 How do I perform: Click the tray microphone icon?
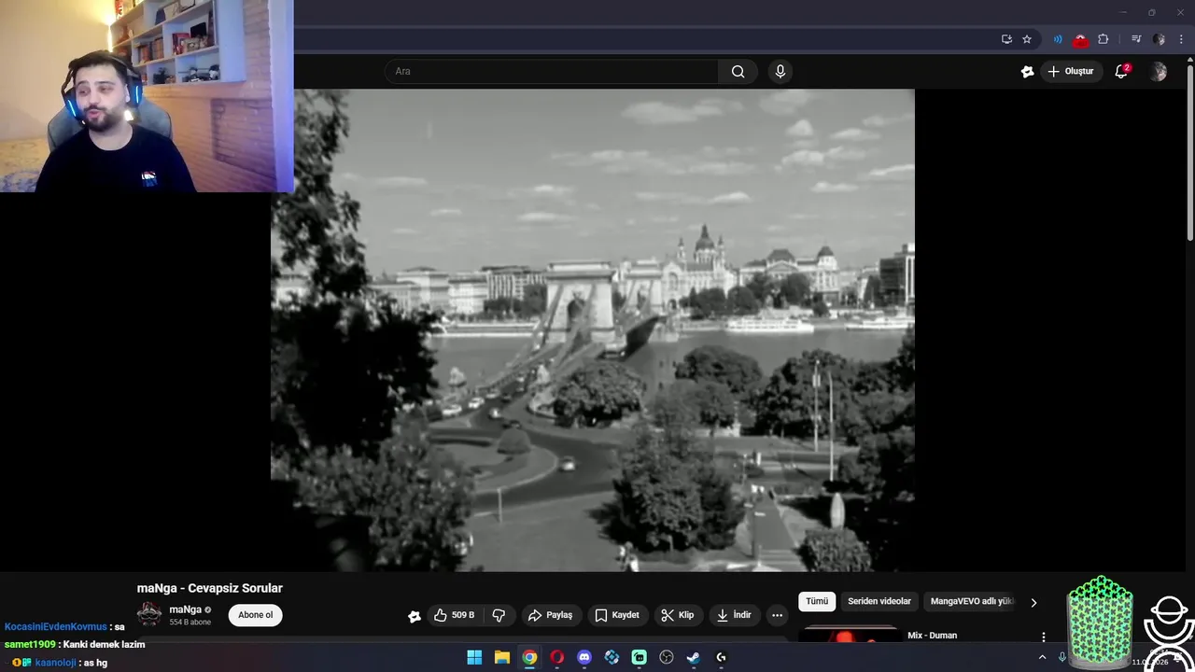(x=1061, y=657)
